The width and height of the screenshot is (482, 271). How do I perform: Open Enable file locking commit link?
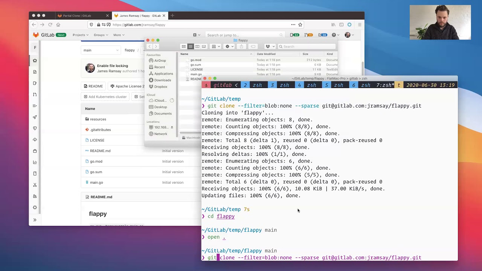pyautogui.click(x=113, y=66)
